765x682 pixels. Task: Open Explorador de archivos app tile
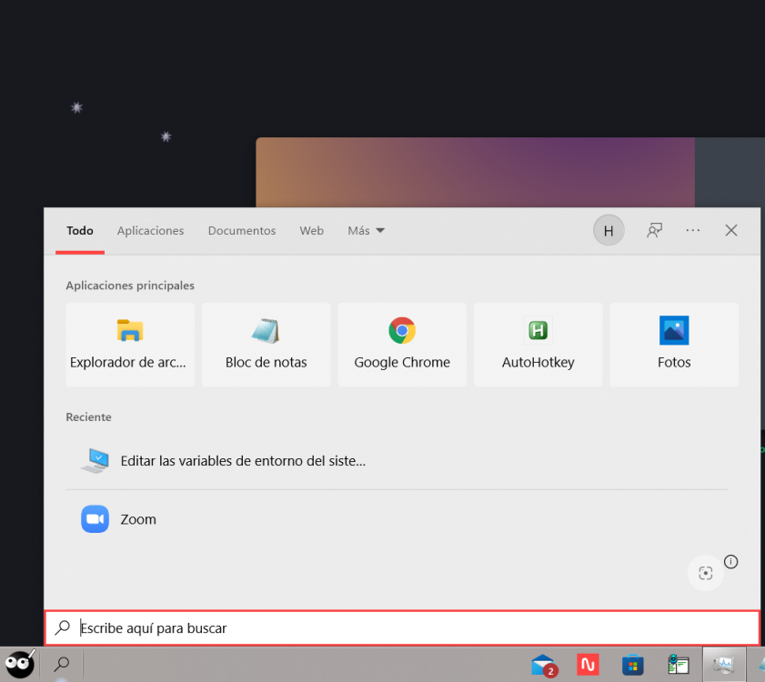coord(130,345)
